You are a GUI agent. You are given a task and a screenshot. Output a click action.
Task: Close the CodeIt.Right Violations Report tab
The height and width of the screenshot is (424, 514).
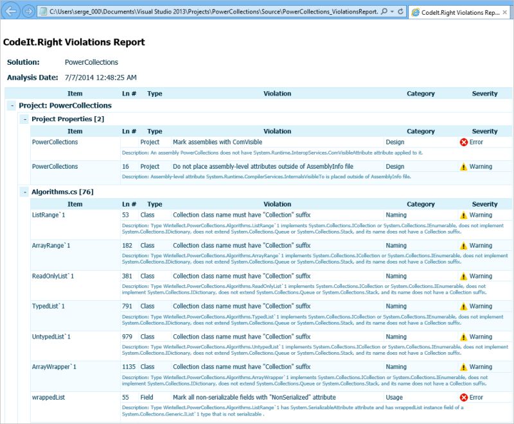(505, 12)
